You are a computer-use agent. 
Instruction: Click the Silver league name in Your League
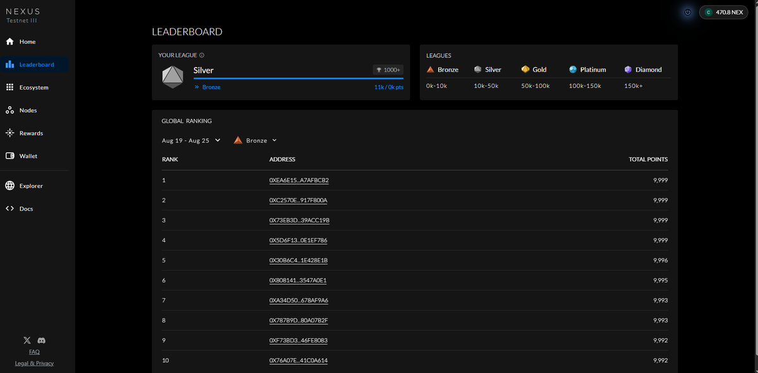(203, 70)
